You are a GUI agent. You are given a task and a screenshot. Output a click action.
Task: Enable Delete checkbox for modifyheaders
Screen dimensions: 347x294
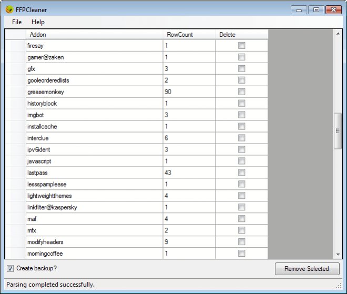(241, 242)
